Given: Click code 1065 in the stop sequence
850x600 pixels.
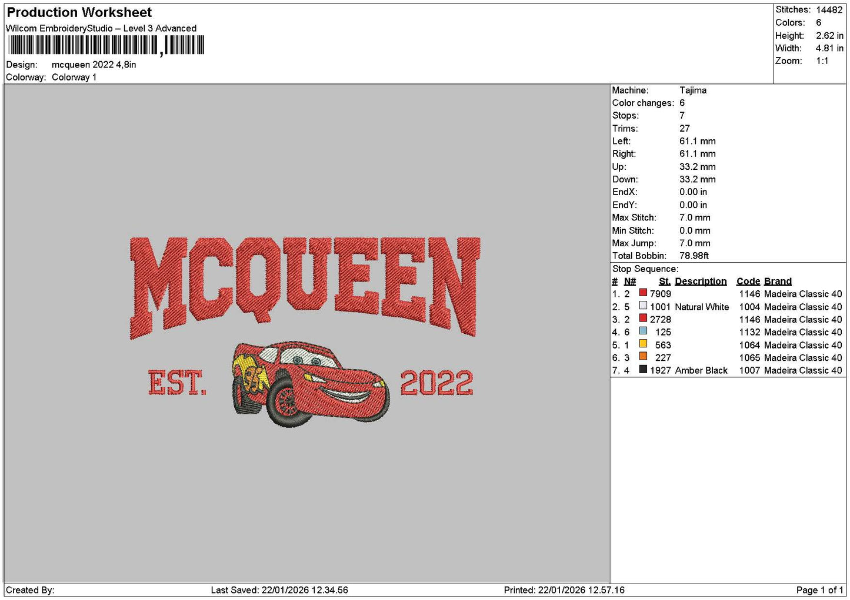Looking at the screenshot, I should [750, 358].
